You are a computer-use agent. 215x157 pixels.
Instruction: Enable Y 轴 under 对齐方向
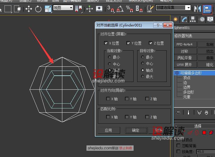(x=127, y=99)
